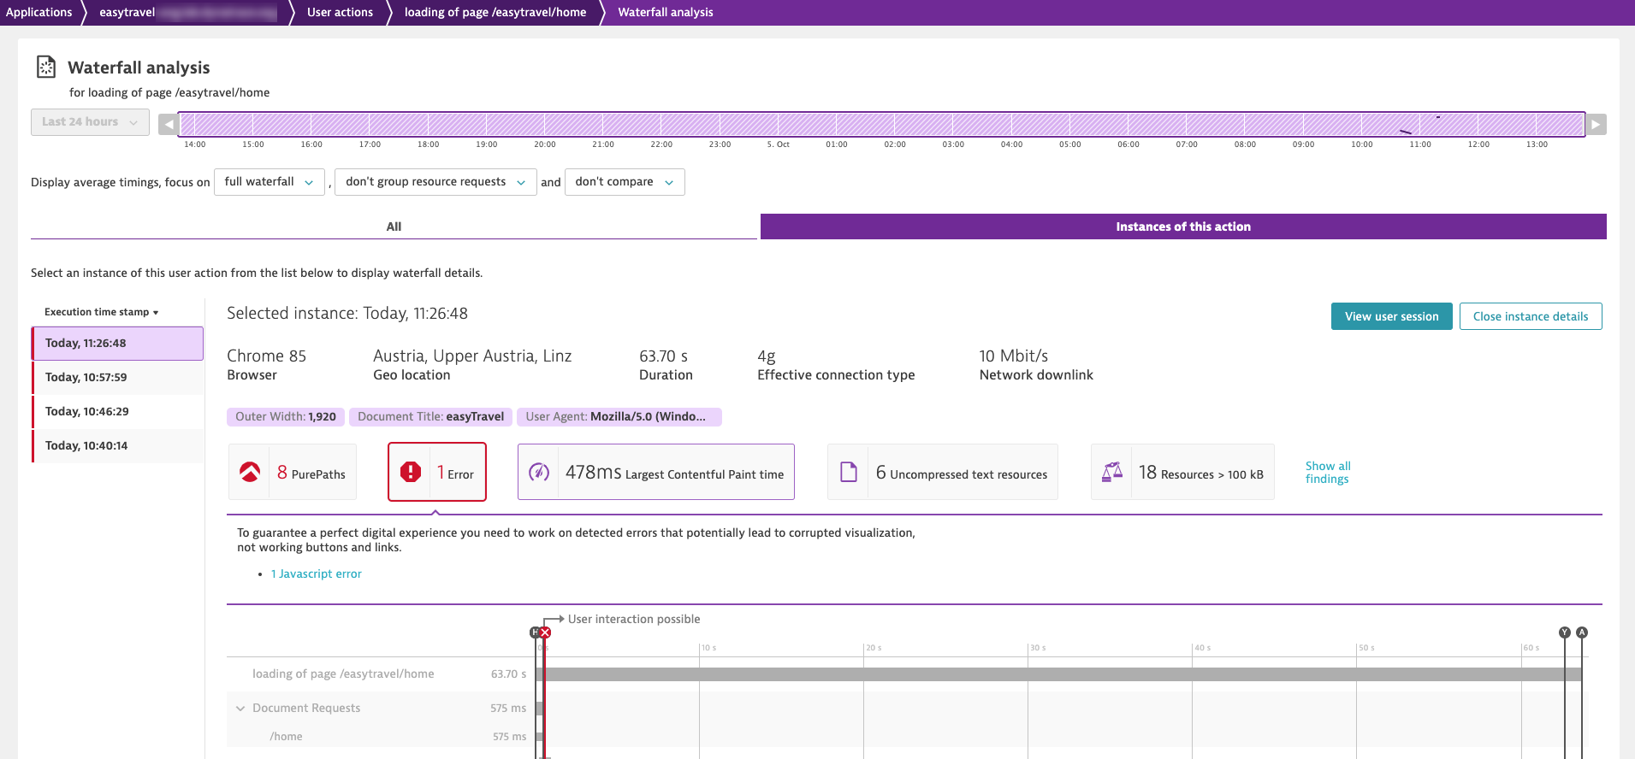1635x759 pixels.
Task: Click View user session button
Action: [x=1392, y=316]
